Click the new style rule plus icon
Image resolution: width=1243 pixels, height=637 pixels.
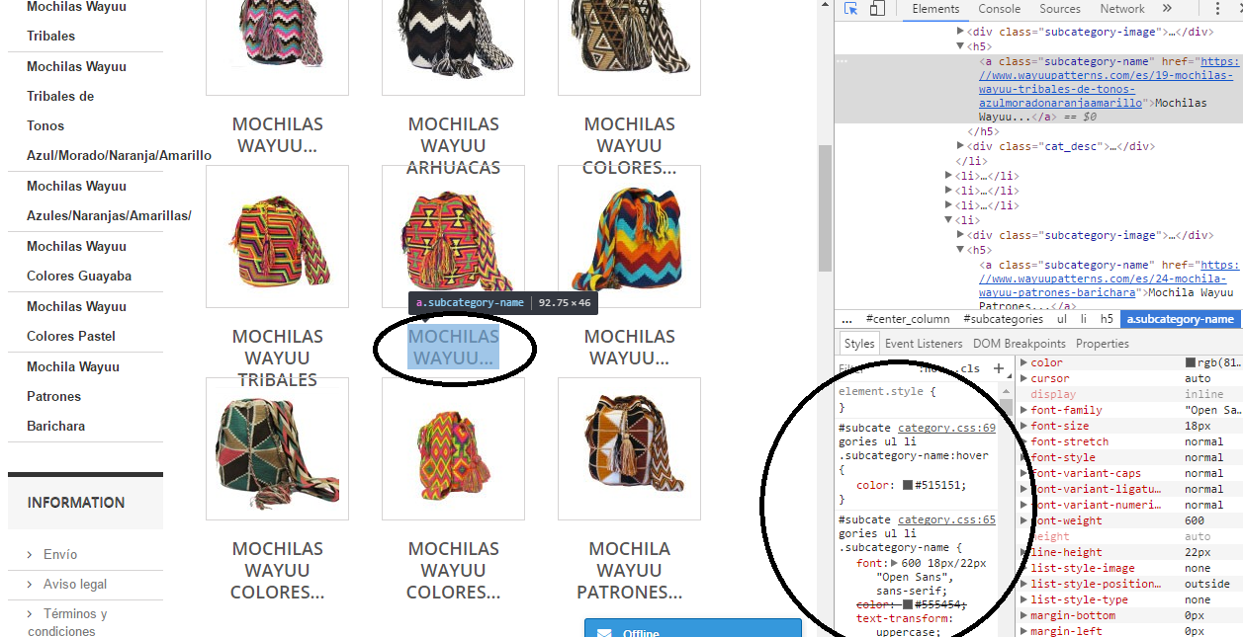point(999,368)
